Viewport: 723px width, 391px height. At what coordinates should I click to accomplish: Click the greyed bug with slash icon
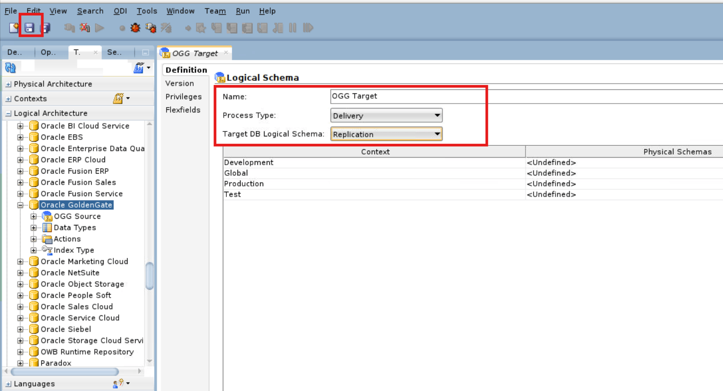[x=166, y=28]
